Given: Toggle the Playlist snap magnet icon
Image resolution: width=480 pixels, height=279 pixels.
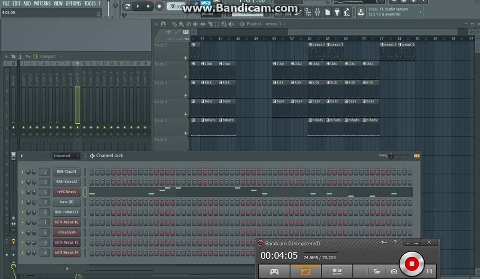Looking at the screenshot, I should click(x=163, y=24).
